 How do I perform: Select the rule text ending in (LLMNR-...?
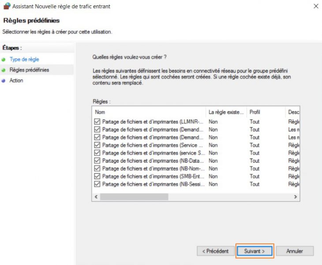(x=153, y=122)
